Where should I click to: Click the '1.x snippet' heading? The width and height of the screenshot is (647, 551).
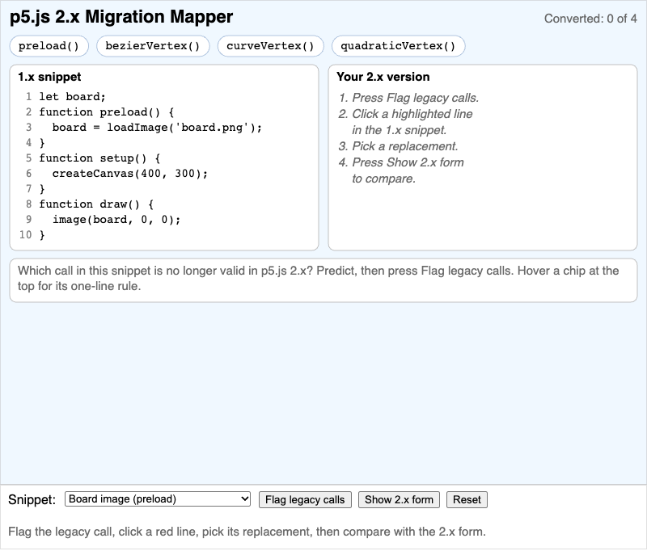coord(49,77)
